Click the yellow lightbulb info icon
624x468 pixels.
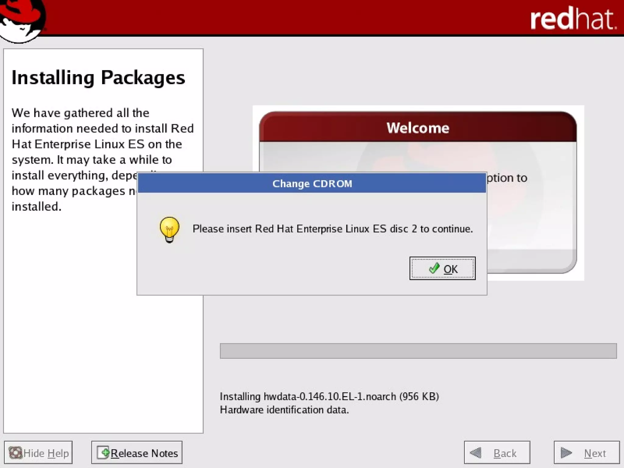(169, 229)
